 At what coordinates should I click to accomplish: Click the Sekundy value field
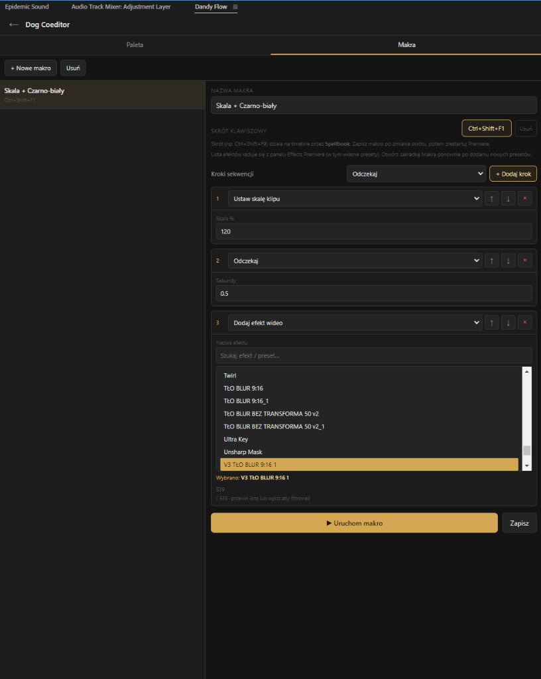[374, 294]
